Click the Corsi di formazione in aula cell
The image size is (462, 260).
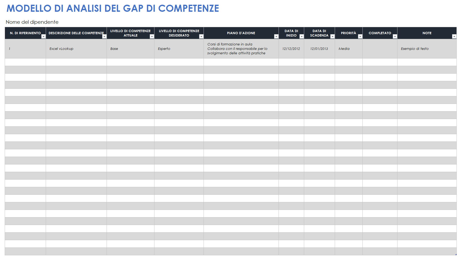pos(241,49)
